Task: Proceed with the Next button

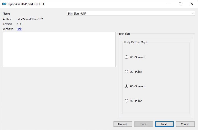Action: click(x=164, y=124)
